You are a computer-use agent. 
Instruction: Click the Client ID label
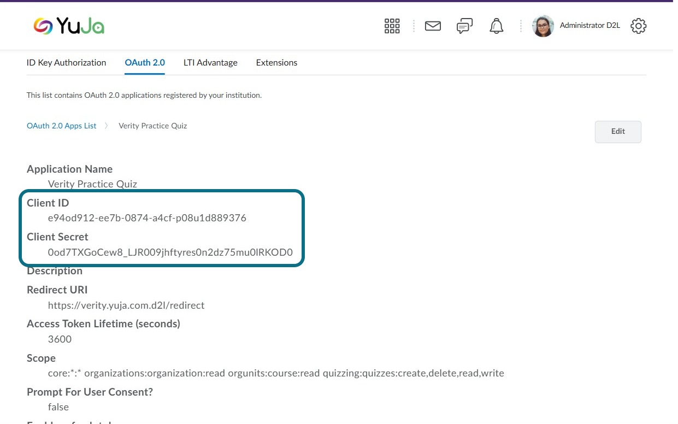click(x=48, y=203)
